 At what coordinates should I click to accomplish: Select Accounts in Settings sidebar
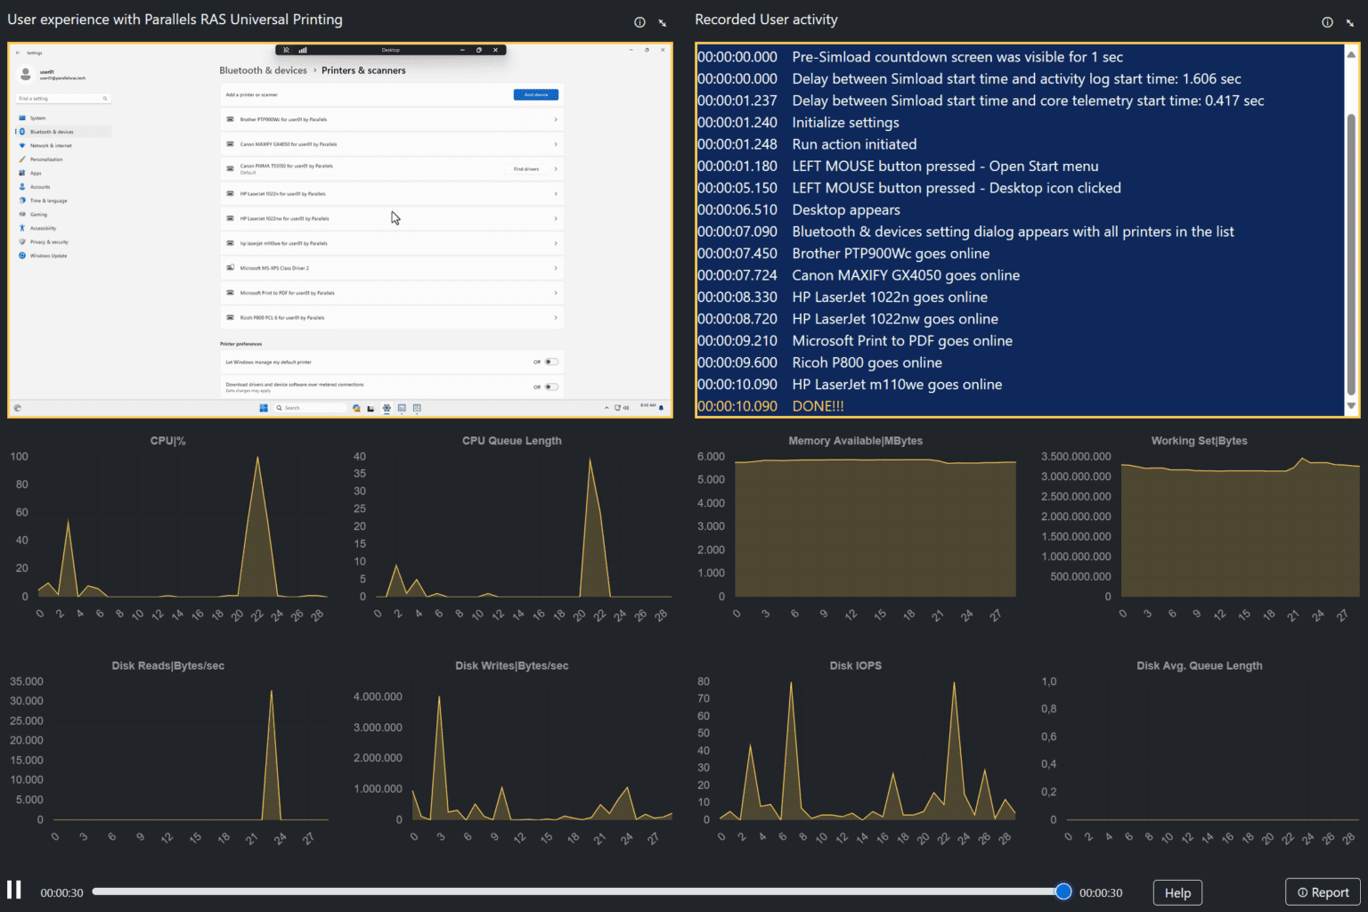coord(63,187)
